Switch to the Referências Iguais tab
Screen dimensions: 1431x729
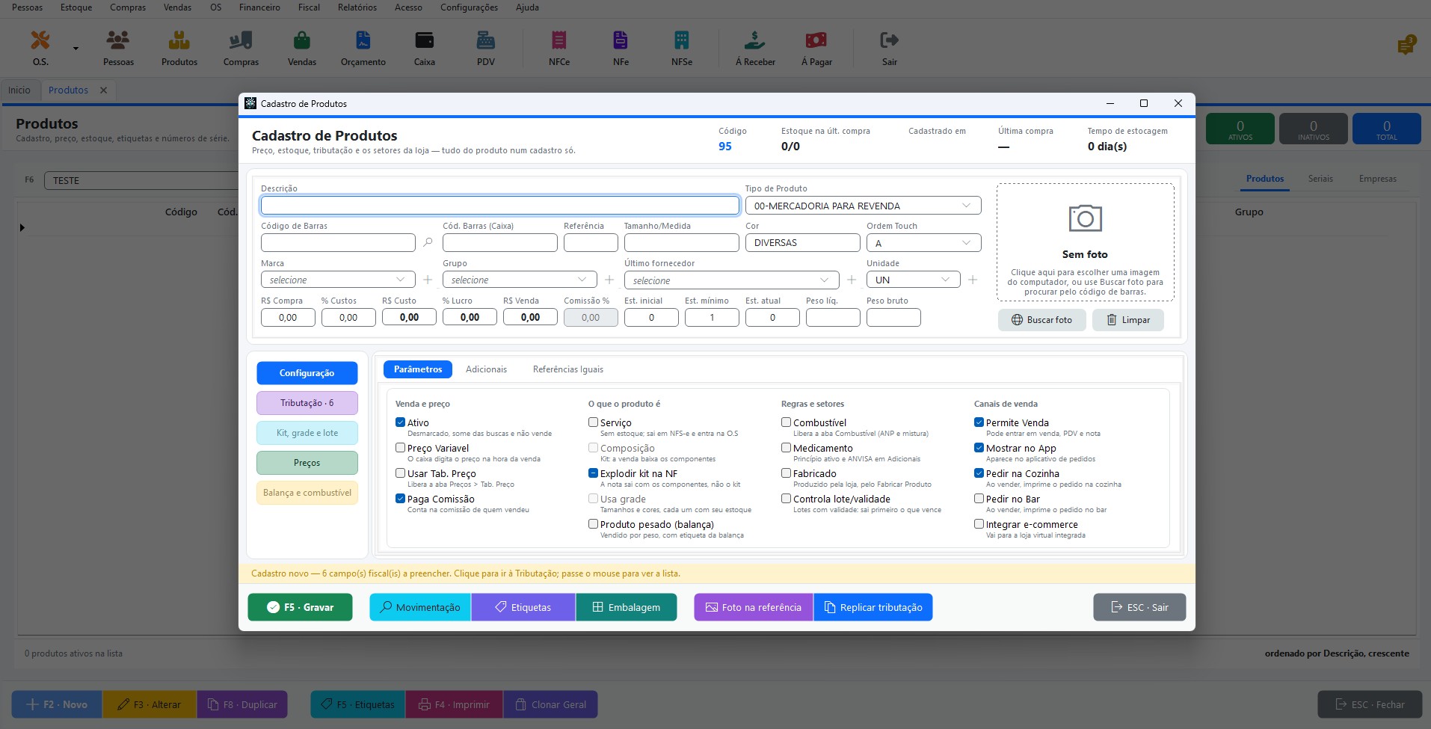tap(567, 369)
